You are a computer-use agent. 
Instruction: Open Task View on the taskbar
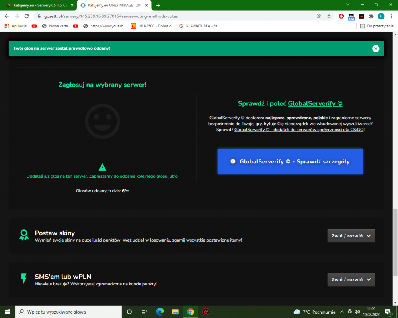pyautogui.click(x=144, y=312)
